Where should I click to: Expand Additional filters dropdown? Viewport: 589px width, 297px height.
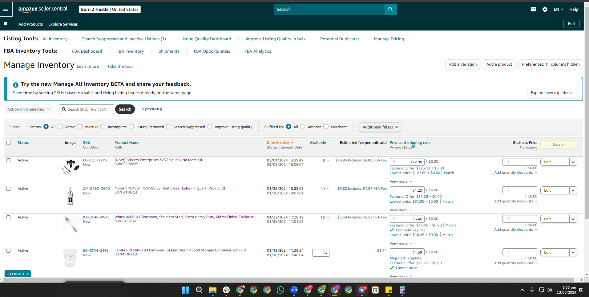click(380, 127)
